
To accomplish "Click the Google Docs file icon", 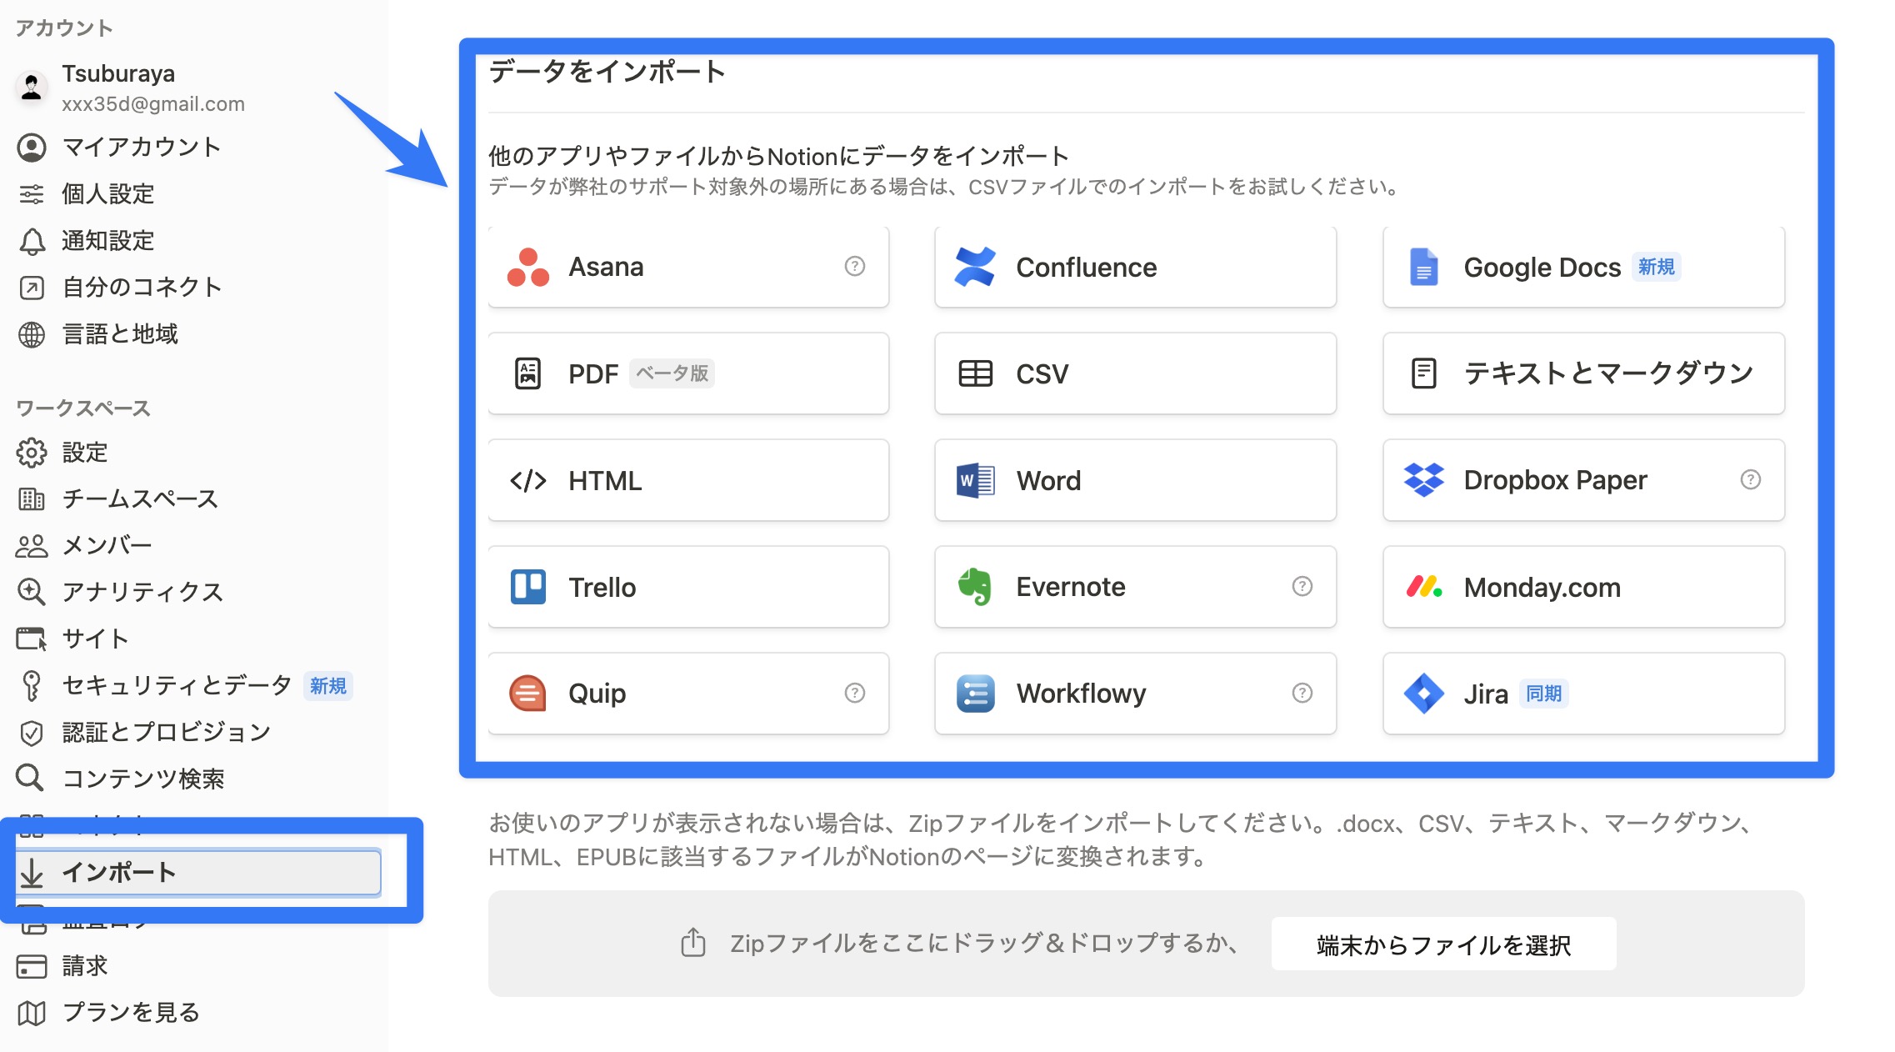I will pos(1423,268).
